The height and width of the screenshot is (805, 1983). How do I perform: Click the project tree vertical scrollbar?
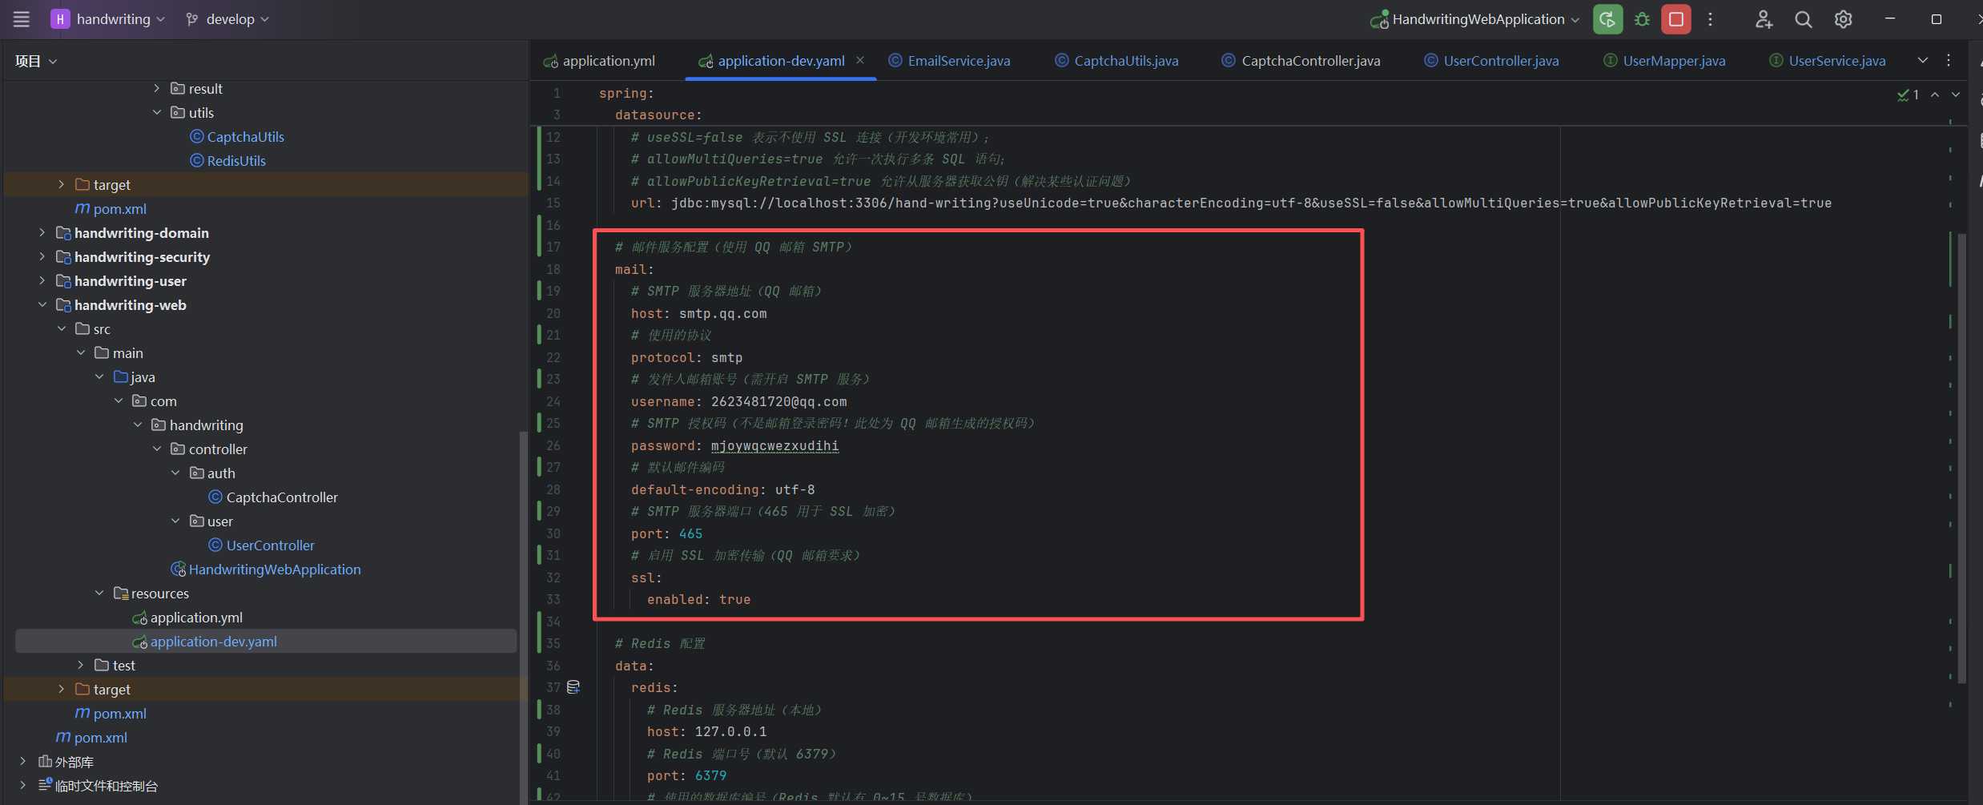pos(523,617)
